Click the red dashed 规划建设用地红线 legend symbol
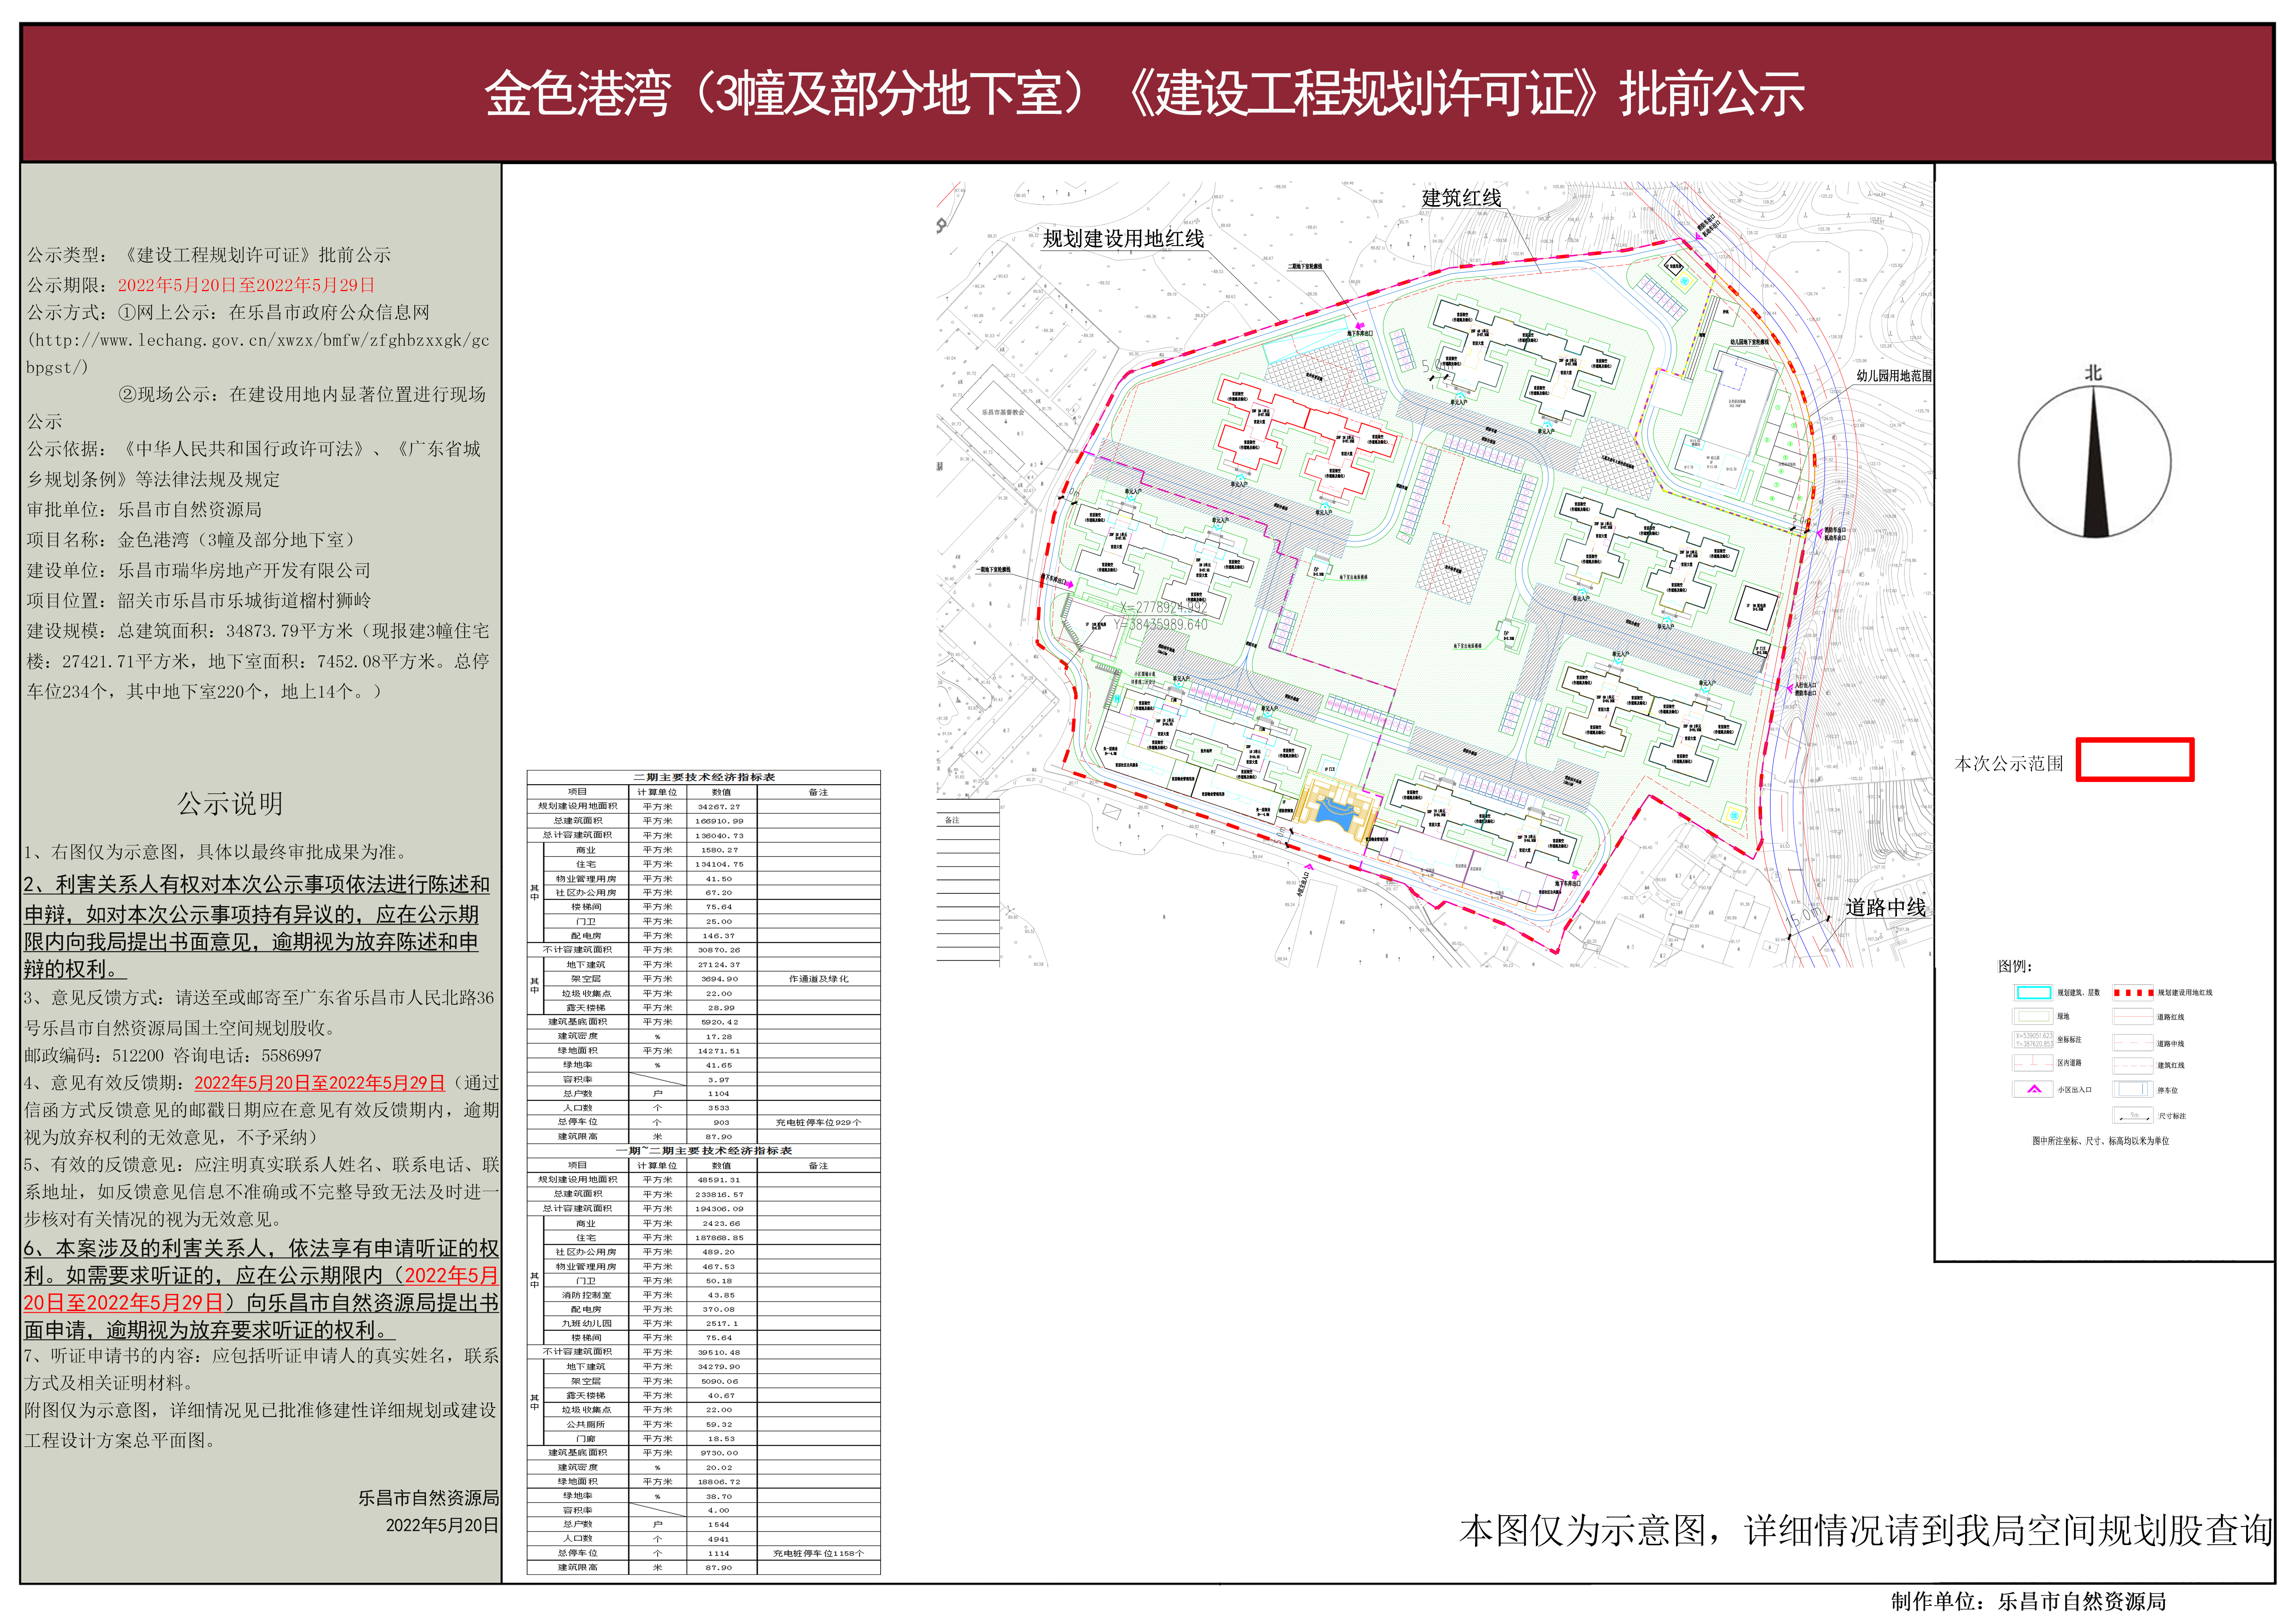 coord(2133,993)
